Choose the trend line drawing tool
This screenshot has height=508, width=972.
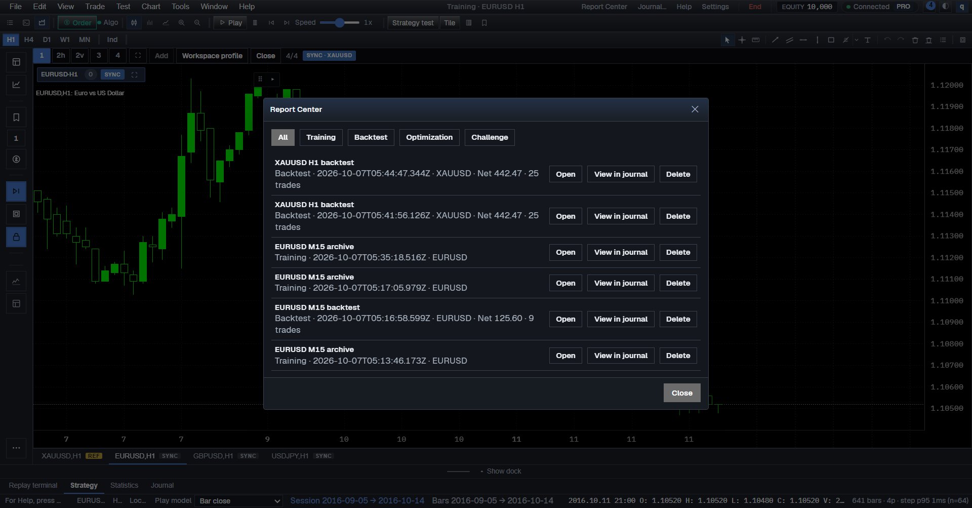point(775,40)
